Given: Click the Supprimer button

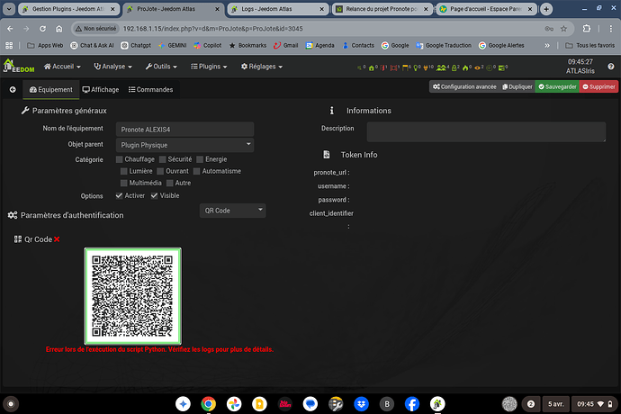Looking at the screenshot, I should coord(598,86).
